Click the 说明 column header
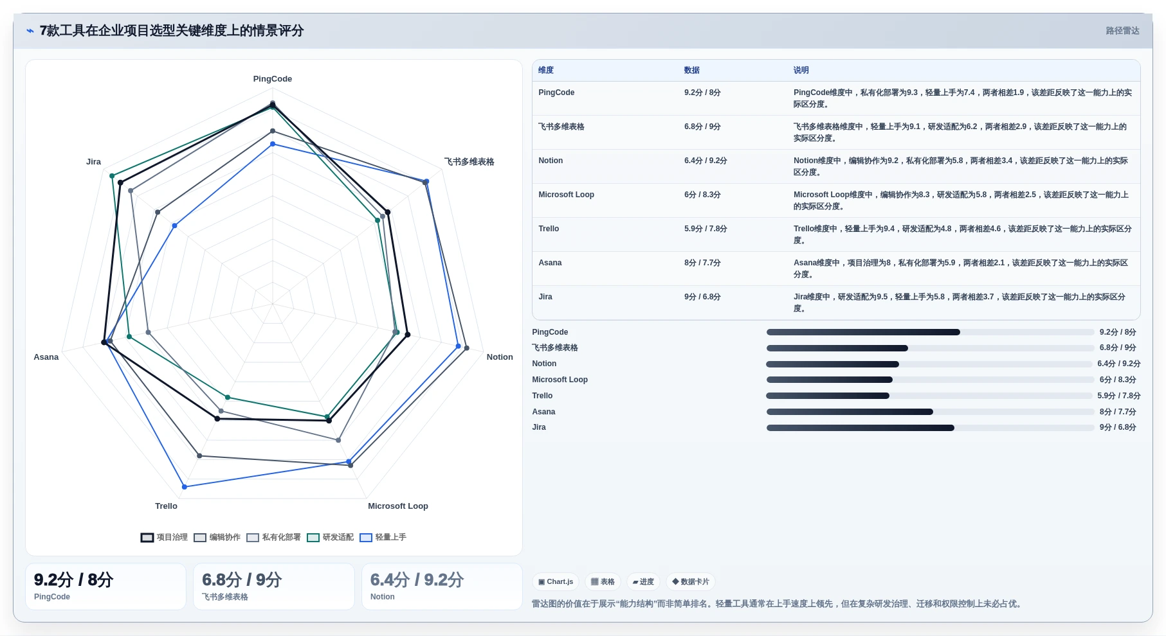 (801, 71)
